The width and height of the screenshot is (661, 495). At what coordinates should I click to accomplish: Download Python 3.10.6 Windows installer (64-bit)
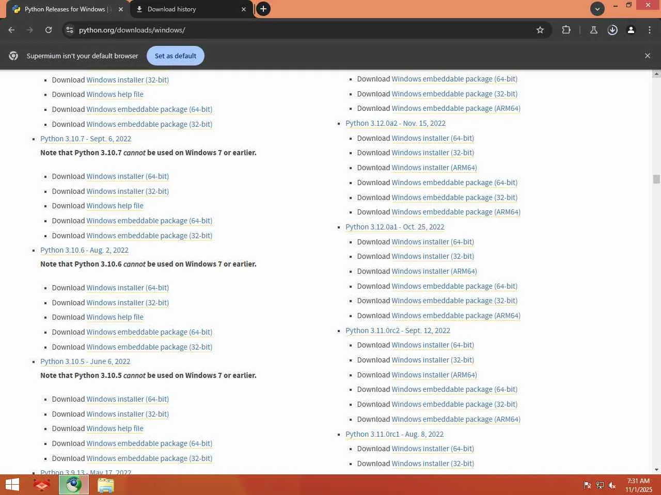(128, 288)
